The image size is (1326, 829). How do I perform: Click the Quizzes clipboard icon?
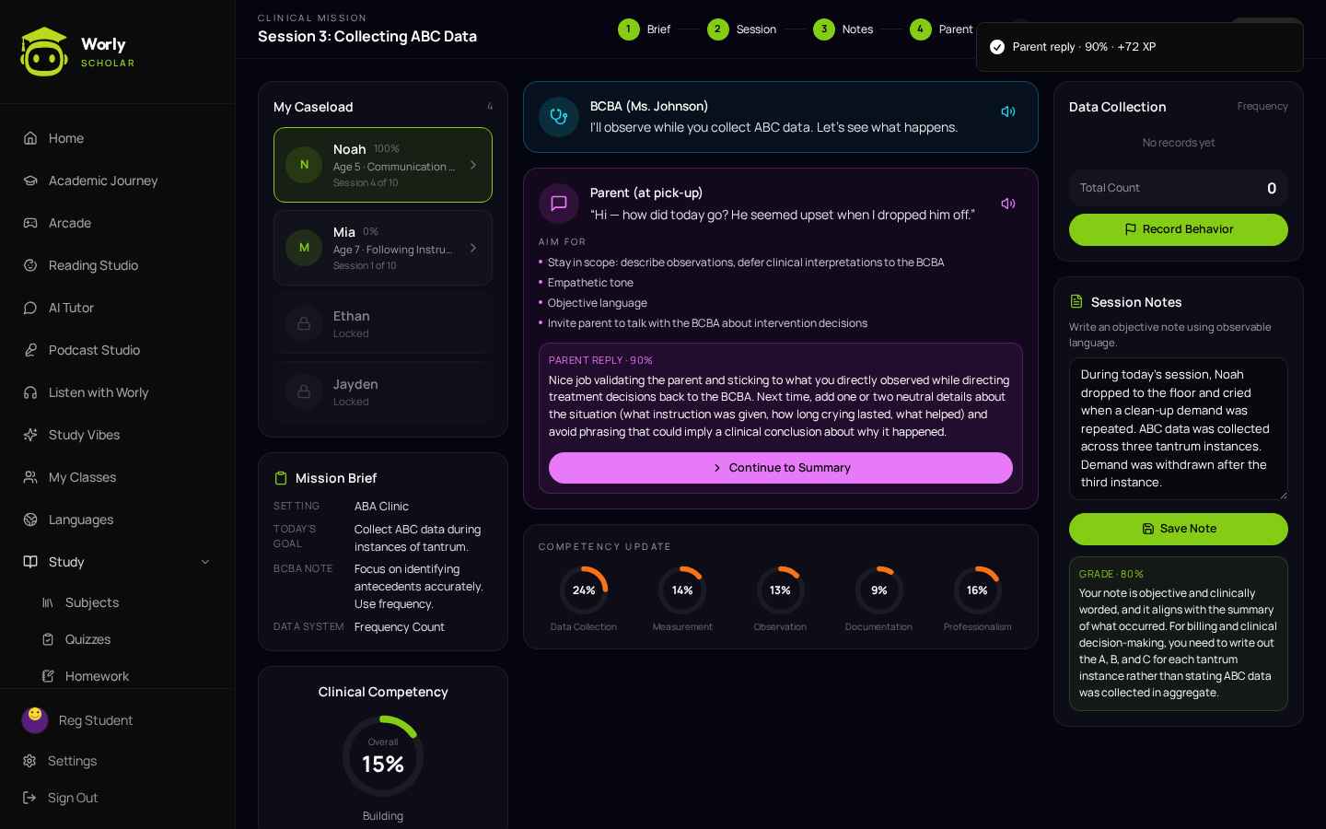[x=48, y=639]
